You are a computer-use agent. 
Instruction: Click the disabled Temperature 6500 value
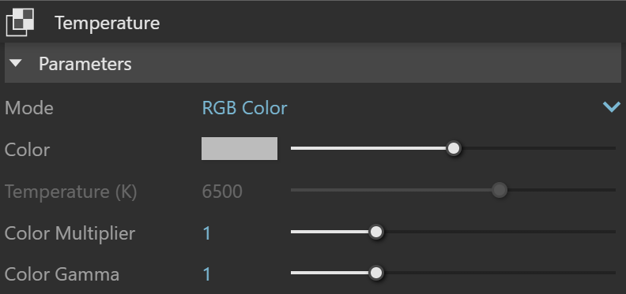coord(222,192)
